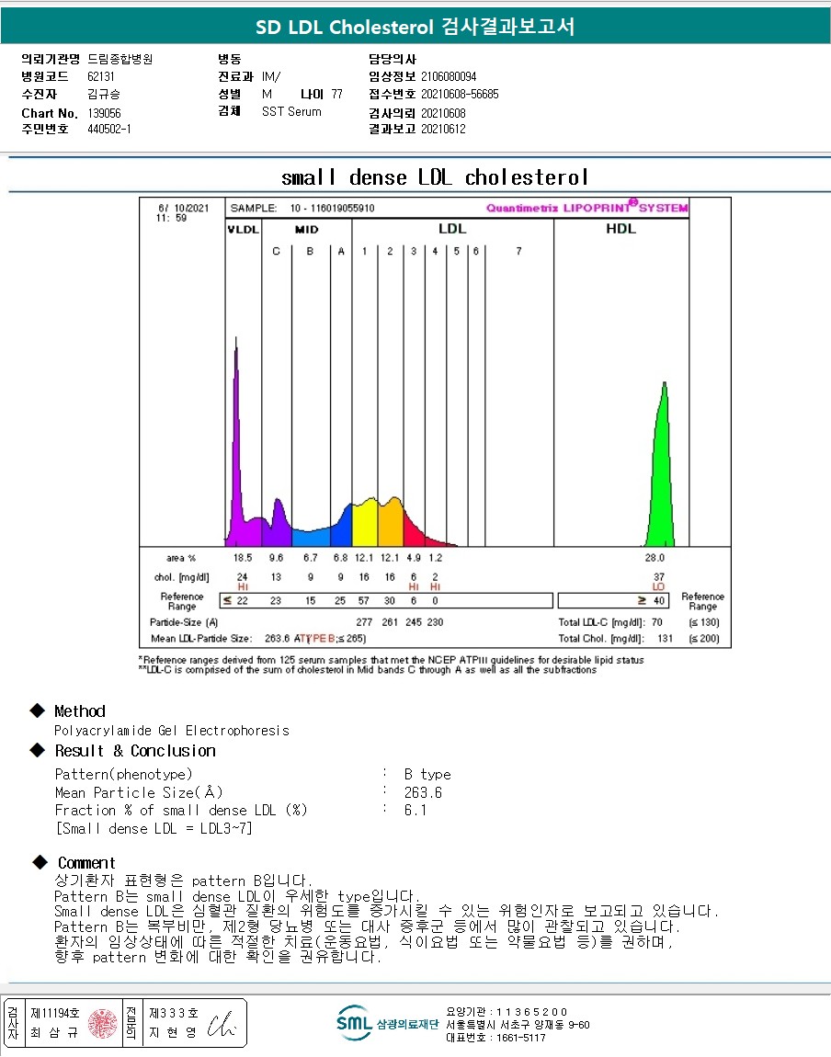
Task: Click the handwritten signature next to 지현영
Action: (x=221, y=1024)
